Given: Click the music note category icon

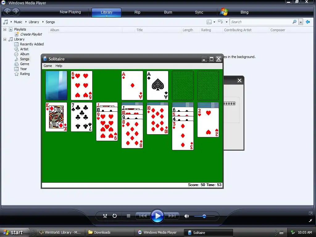Looking at the screenshot, I should coord(6,22).
